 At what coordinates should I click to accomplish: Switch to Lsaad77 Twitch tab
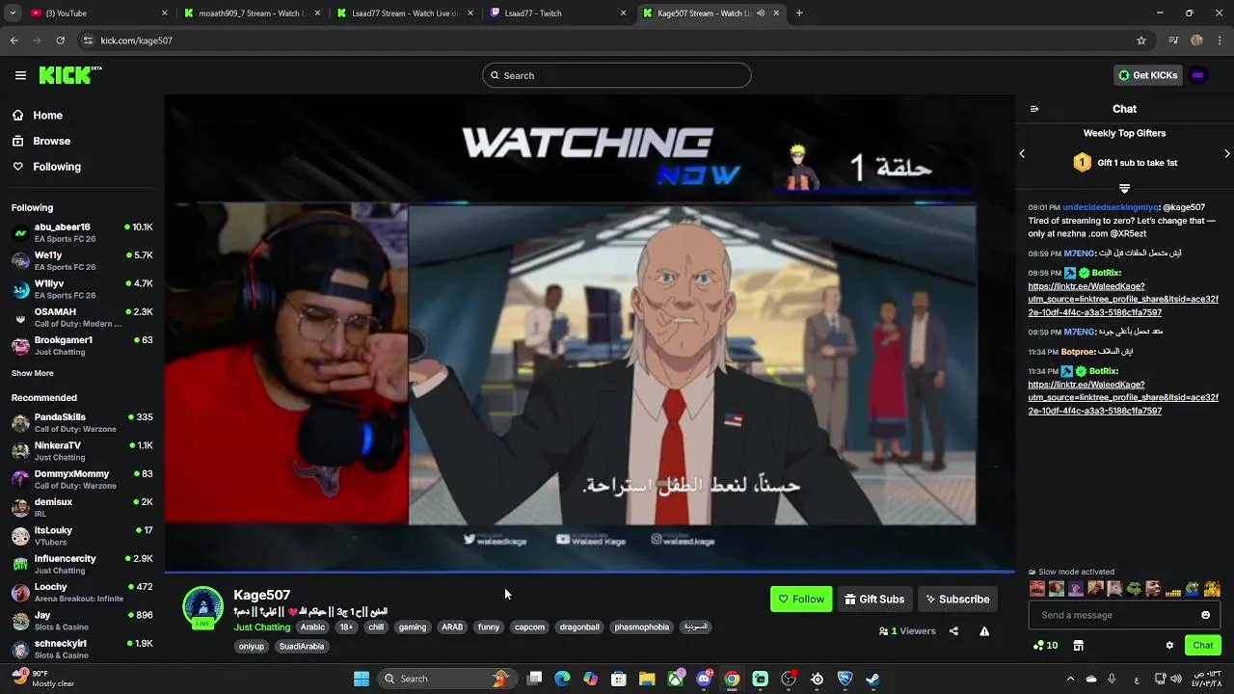pos(557,13)
